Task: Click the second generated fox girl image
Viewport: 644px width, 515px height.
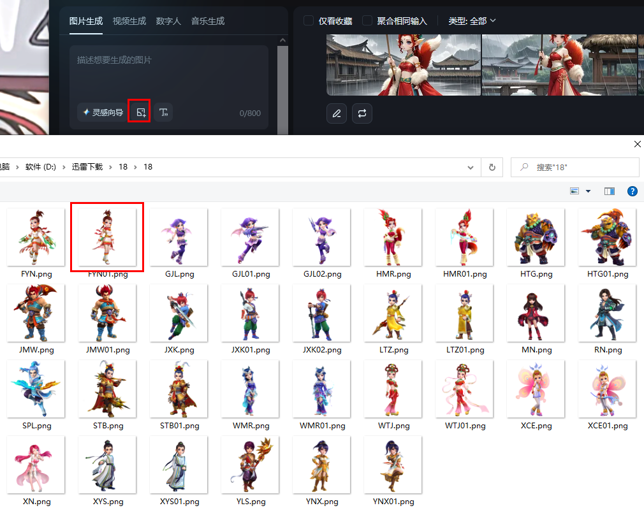Action: (559, 65)
